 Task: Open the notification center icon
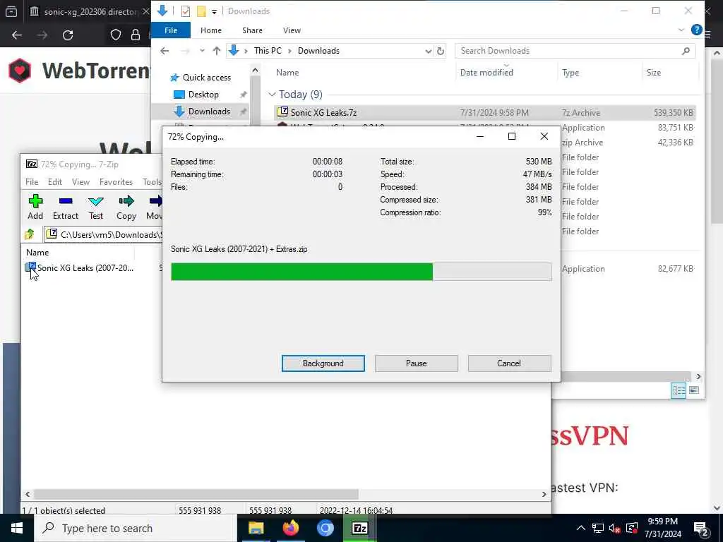[701, 528]
